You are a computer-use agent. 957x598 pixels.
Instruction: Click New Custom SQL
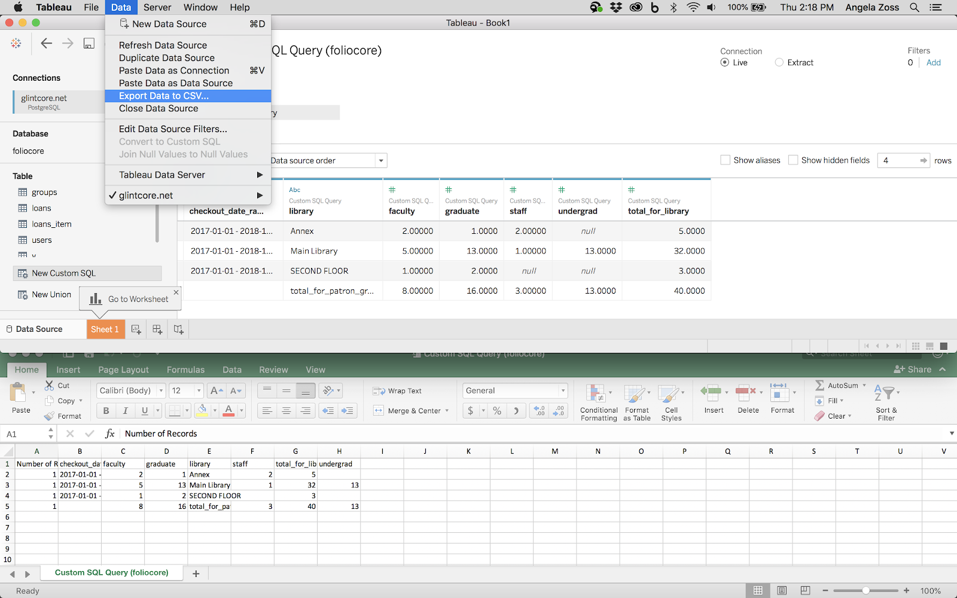[x=87, y=273]
